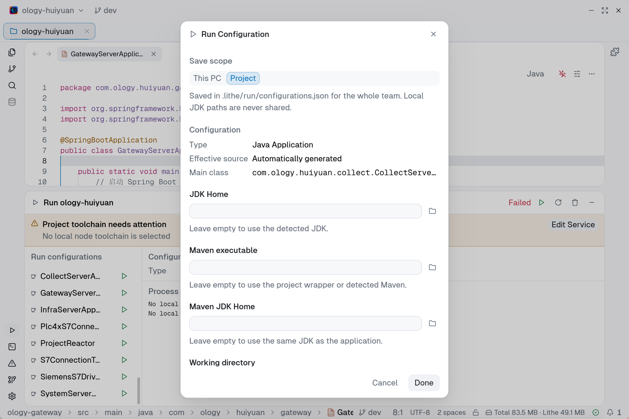Restart the run using refresh icon
Screen dimensions: 629x419
coord(558,203)
